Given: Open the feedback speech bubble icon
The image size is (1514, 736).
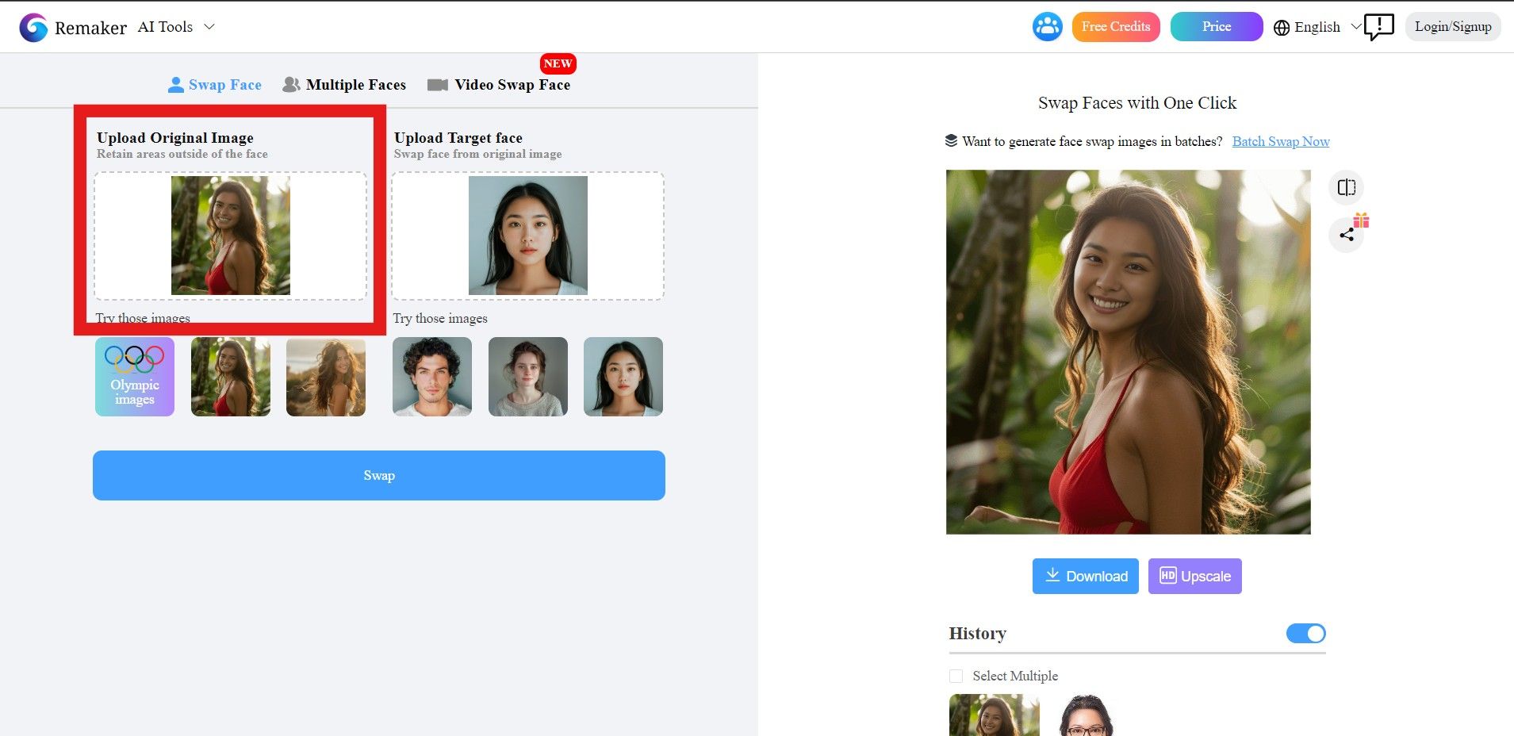Looking at the screenshot, I should click(x=1379, y=27).
